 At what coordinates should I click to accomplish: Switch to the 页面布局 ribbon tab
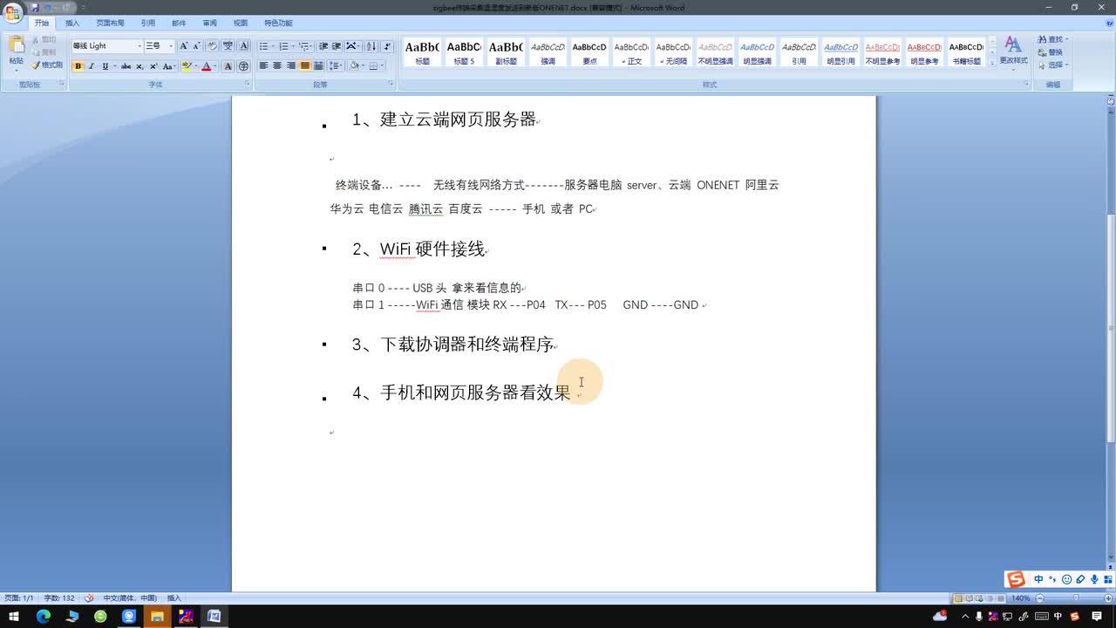(x=110, y=24)
